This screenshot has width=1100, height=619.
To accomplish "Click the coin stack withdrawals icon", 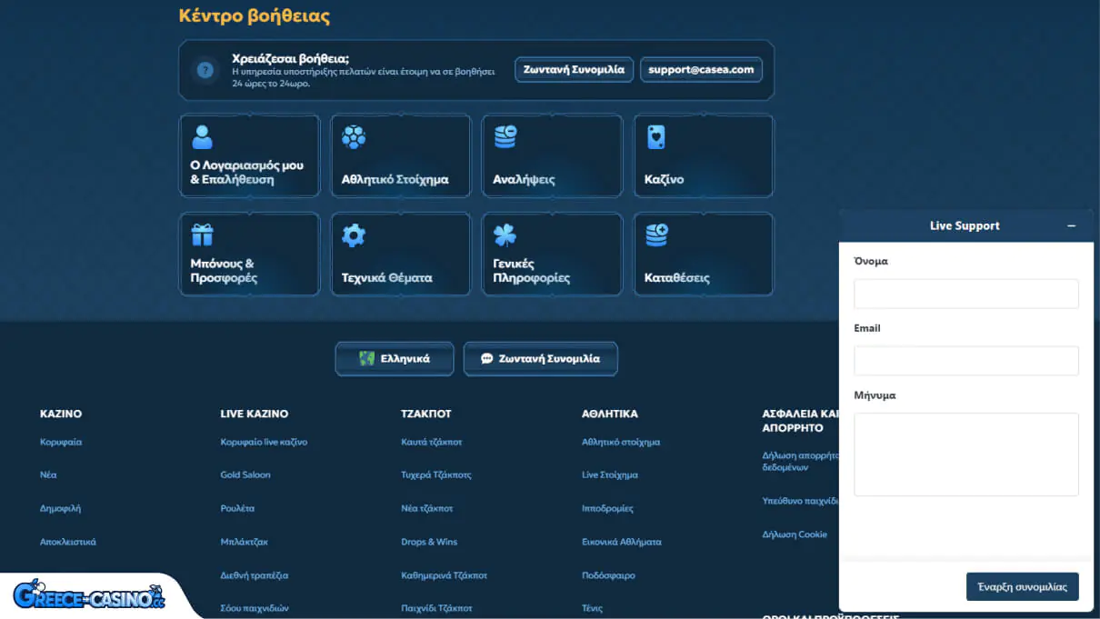I will pyautogui.click(x=505, y=137).
